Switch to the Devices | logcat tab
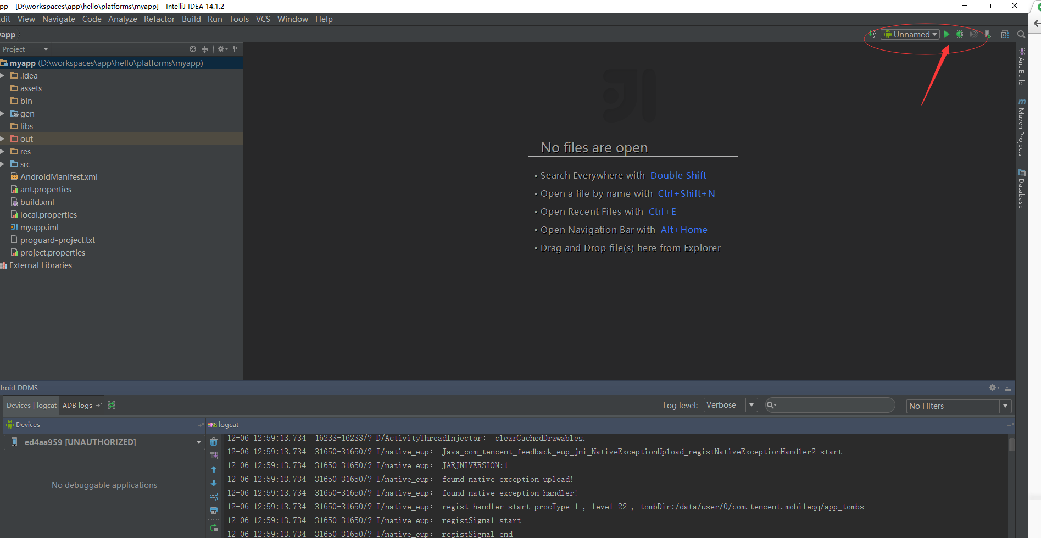This screenshot has height=538, width=1041. [x=31, y=405]
